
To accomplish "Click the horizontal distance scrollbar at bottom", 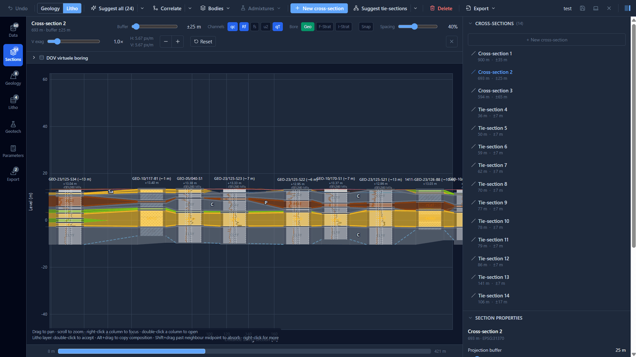I will [244, 351].
